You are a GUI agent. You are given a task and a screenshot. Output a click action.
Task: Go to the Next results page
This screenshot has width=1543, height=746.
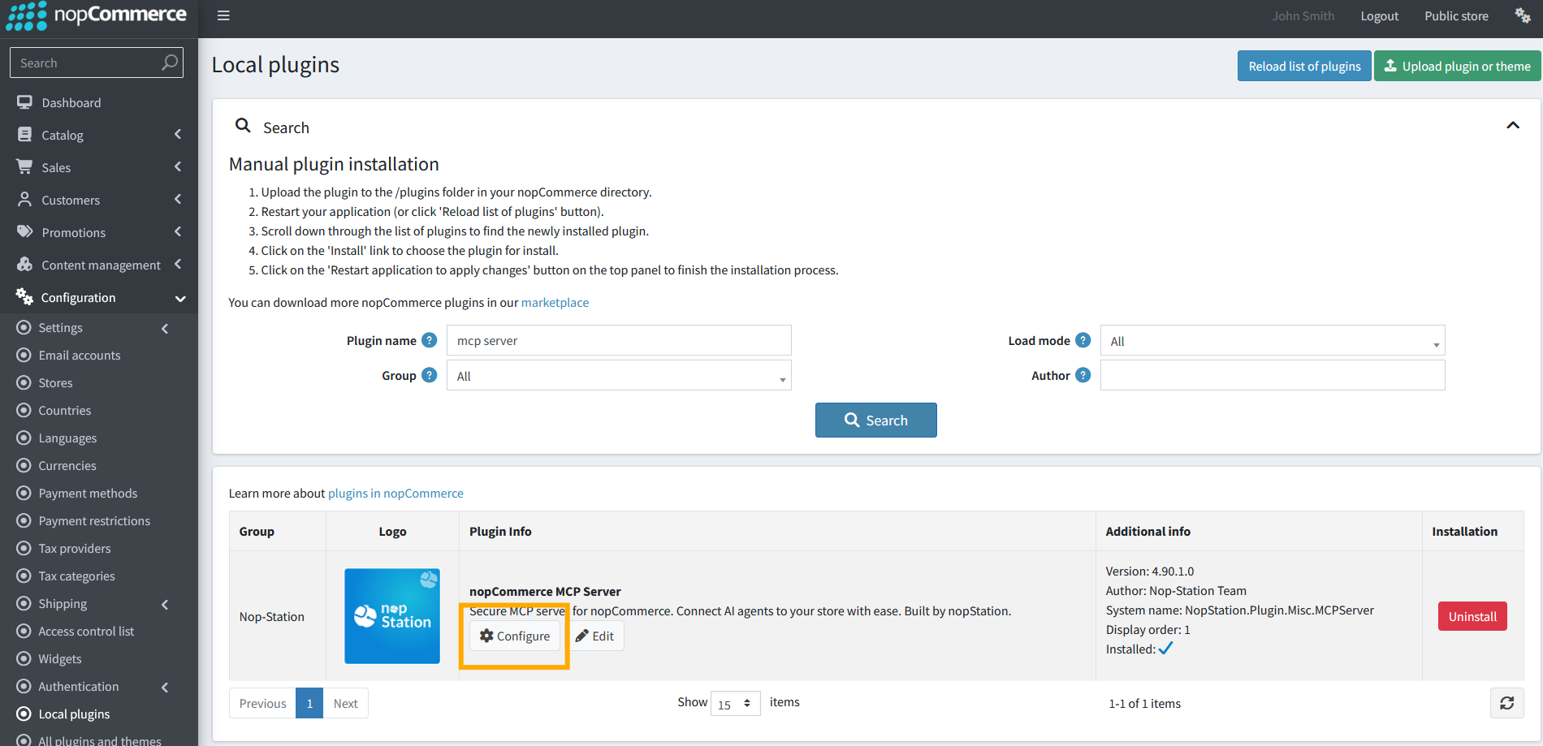pos(345,703)
